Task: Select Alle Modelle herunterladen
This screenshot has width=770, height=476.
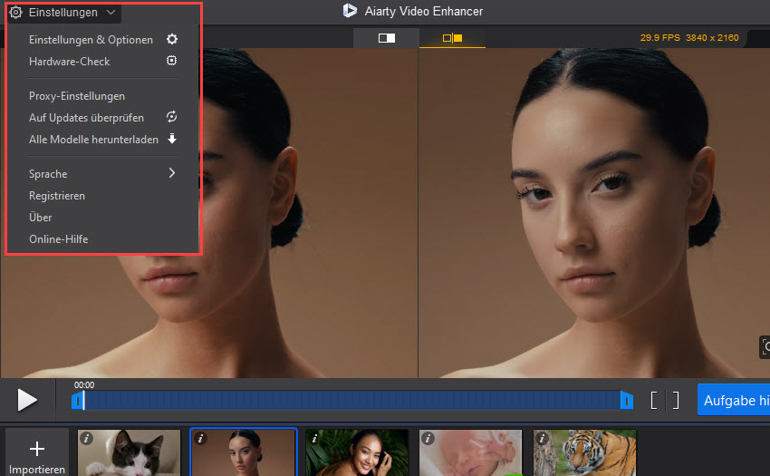Action: (x=102, y=139)
